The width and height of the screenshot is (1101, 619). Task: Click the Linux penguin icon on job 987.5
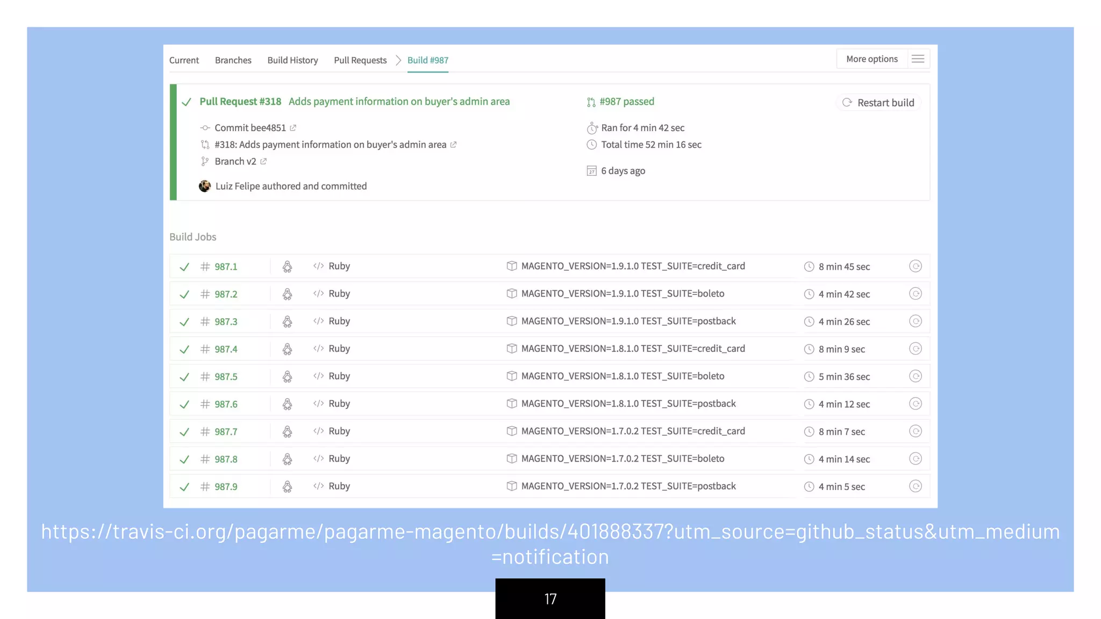pos(287,377)
